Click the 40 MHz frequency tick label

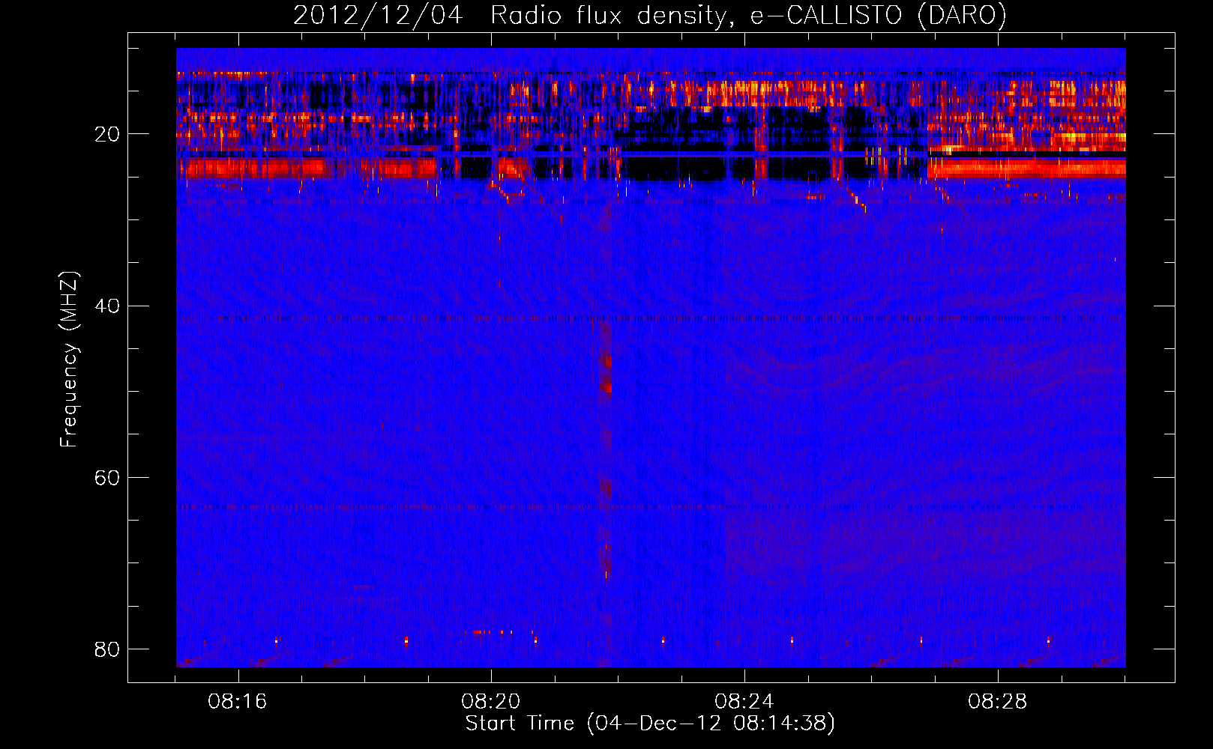[107, 306]
